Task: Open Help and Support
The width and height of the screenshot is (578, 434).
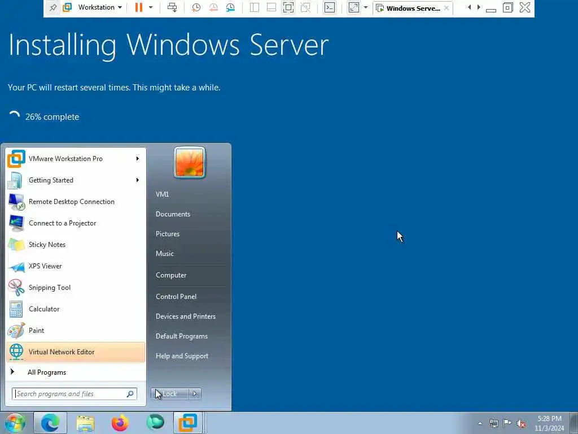Action: point(182,356)
